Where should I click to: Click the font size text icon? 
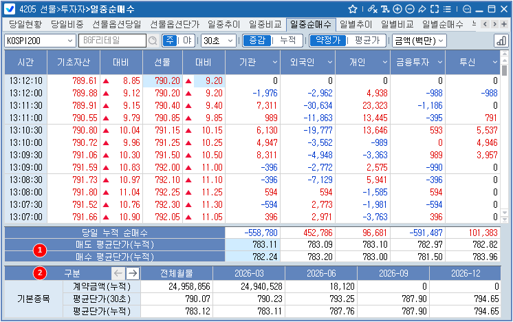point(384,9)
